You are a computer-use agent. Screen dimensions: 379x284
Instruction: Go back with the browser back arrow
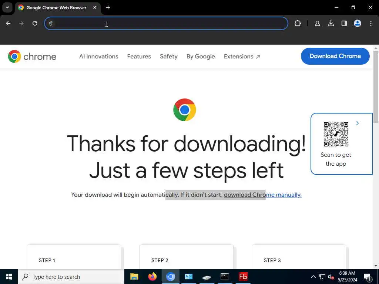click(8, 23)
